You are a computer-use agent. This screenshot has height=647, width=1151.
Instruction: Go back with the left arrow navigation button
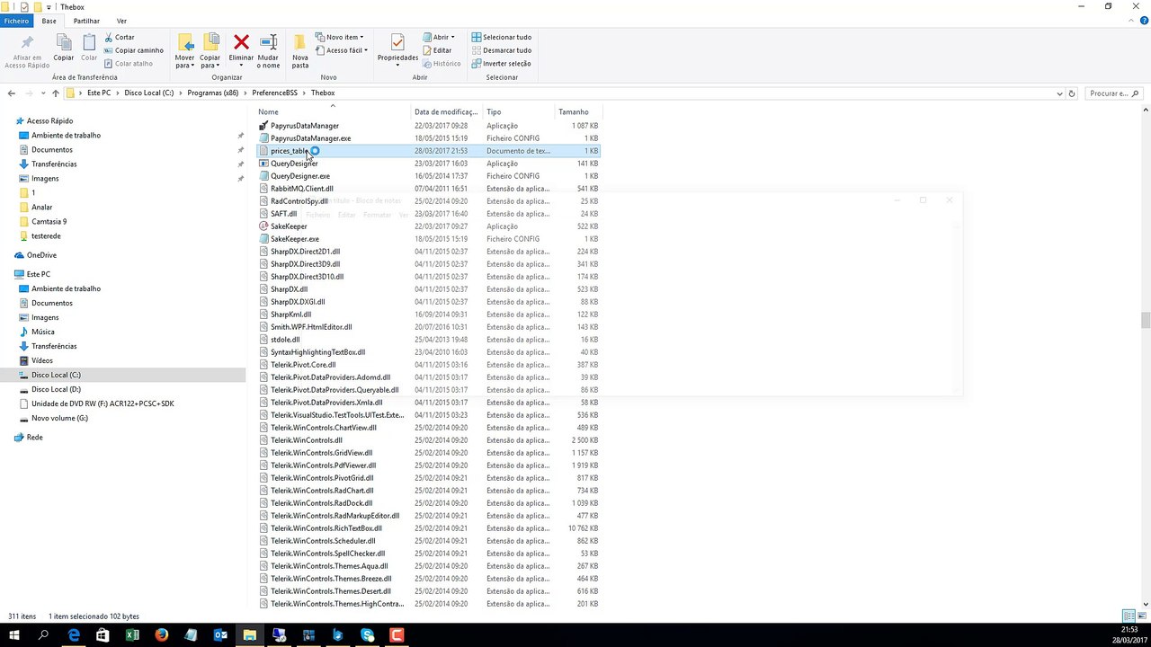click(x=12, y=93)
